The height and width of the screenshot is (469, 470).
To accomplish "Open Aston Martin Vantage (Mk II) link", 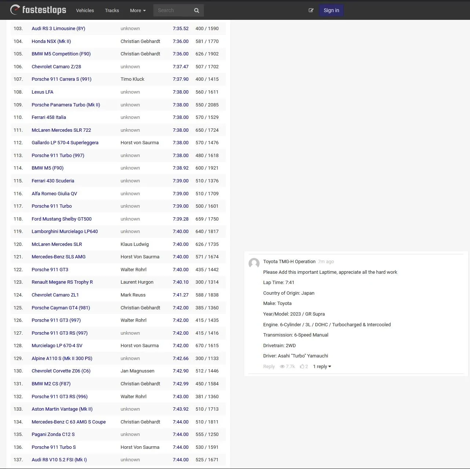I will [62, 409].
